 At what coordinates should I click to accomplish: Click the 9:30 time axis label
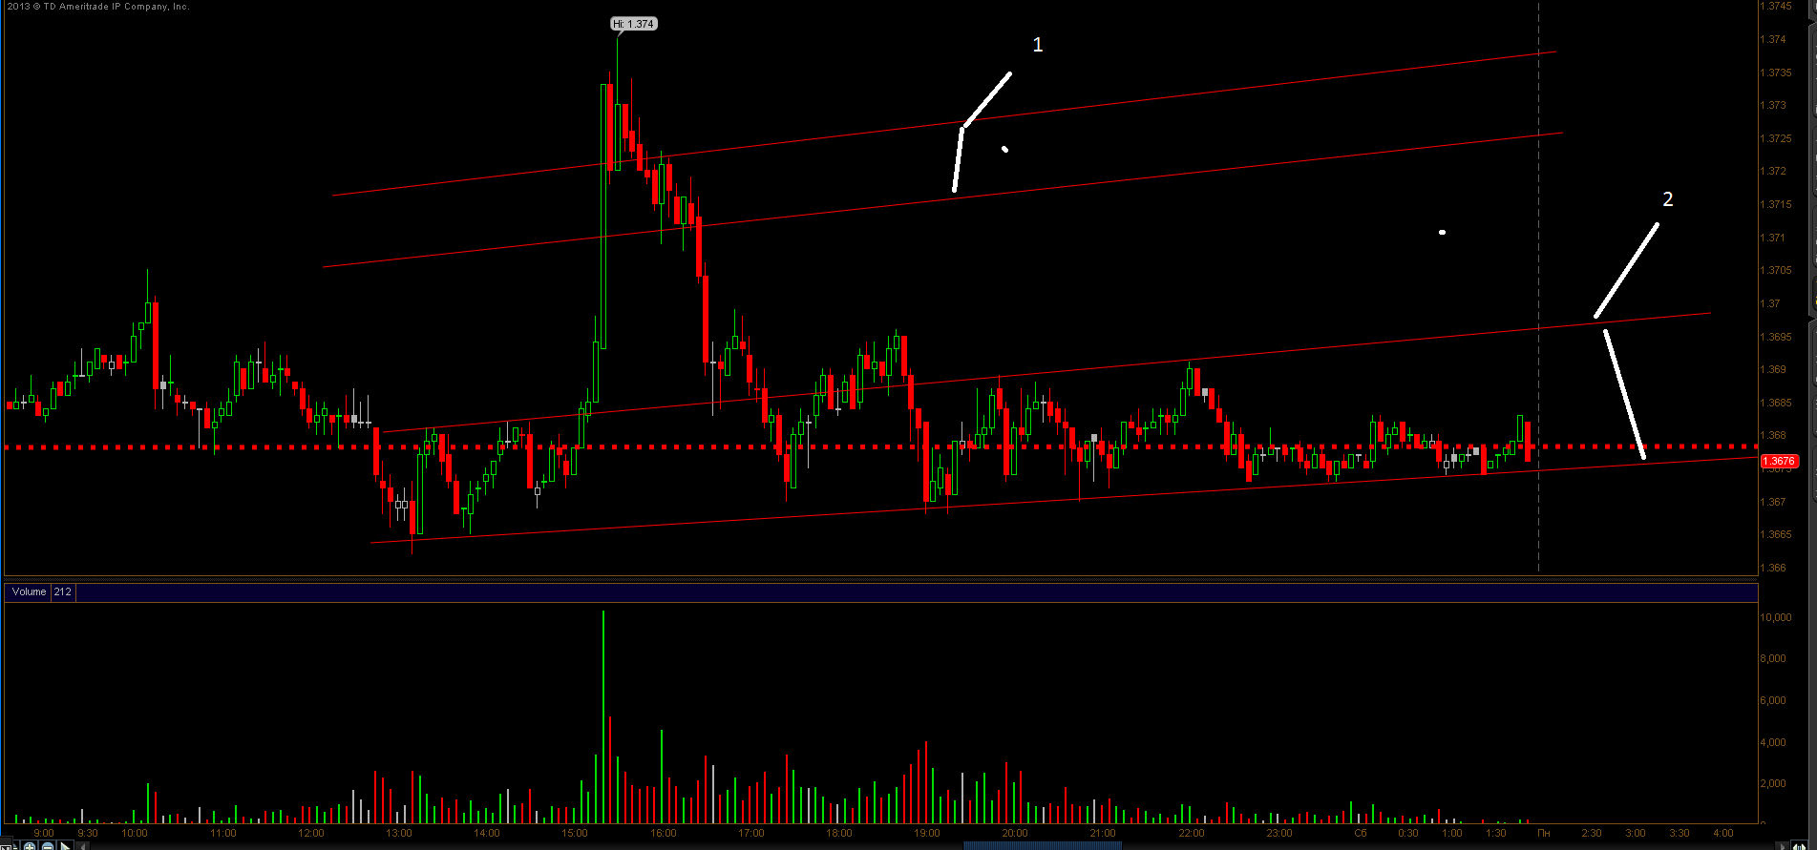click(87, 833)
